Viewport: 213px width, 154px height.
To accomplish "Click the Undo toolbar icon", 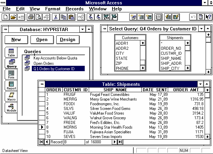I will (193, 17).
